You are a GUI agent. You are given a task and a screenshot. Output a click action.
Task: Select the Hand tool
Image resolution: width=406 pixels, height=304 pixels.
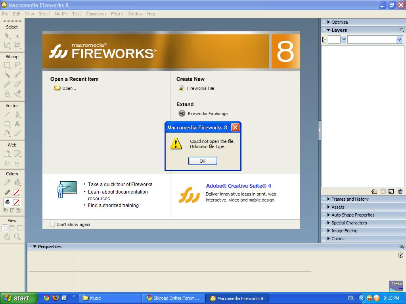[7, 237]
